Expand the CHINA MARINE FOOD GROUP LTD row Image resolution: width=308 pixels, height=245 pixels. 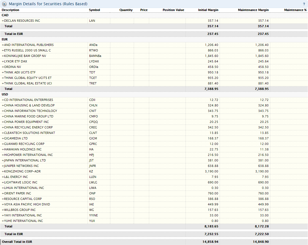coord(3,116)
